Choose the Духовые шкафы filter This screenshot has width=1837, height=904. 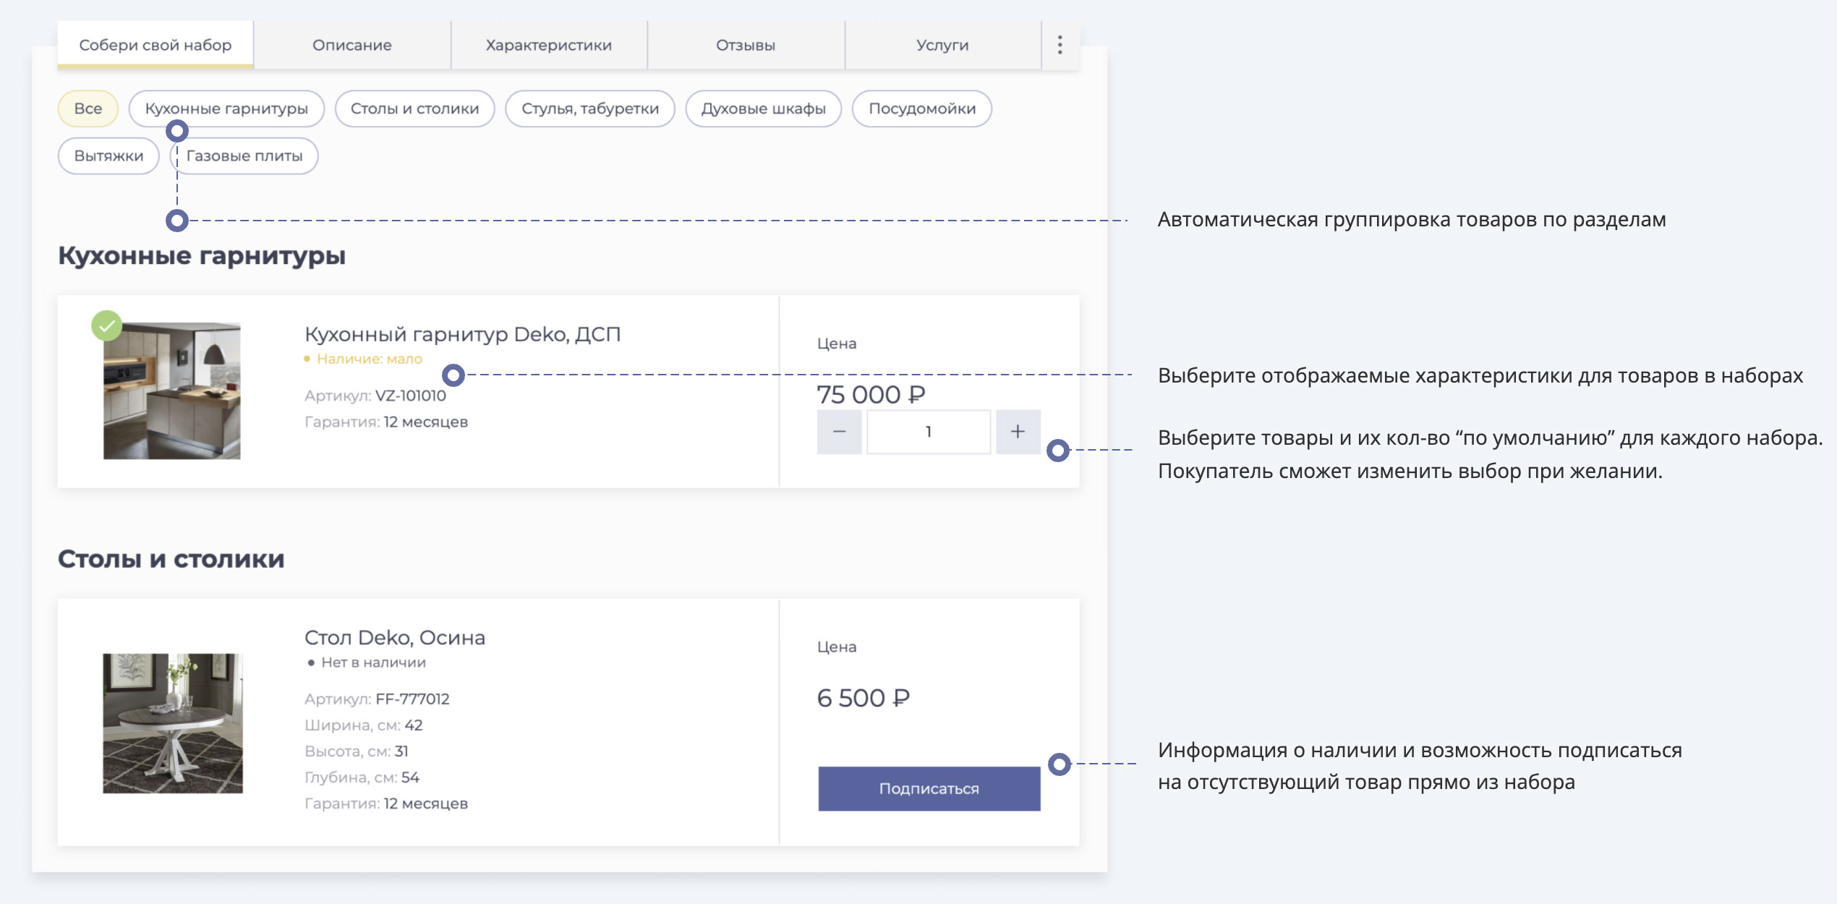coord(763,108)
